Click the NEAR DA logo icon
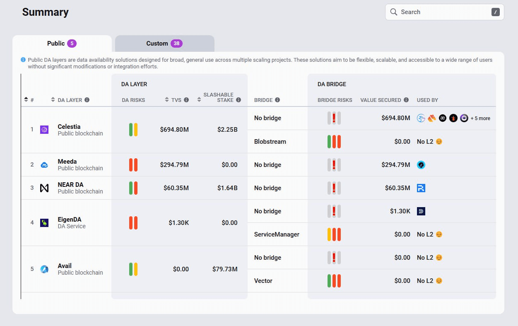Screen dimensions: 518x326 (x=44, y=188)
